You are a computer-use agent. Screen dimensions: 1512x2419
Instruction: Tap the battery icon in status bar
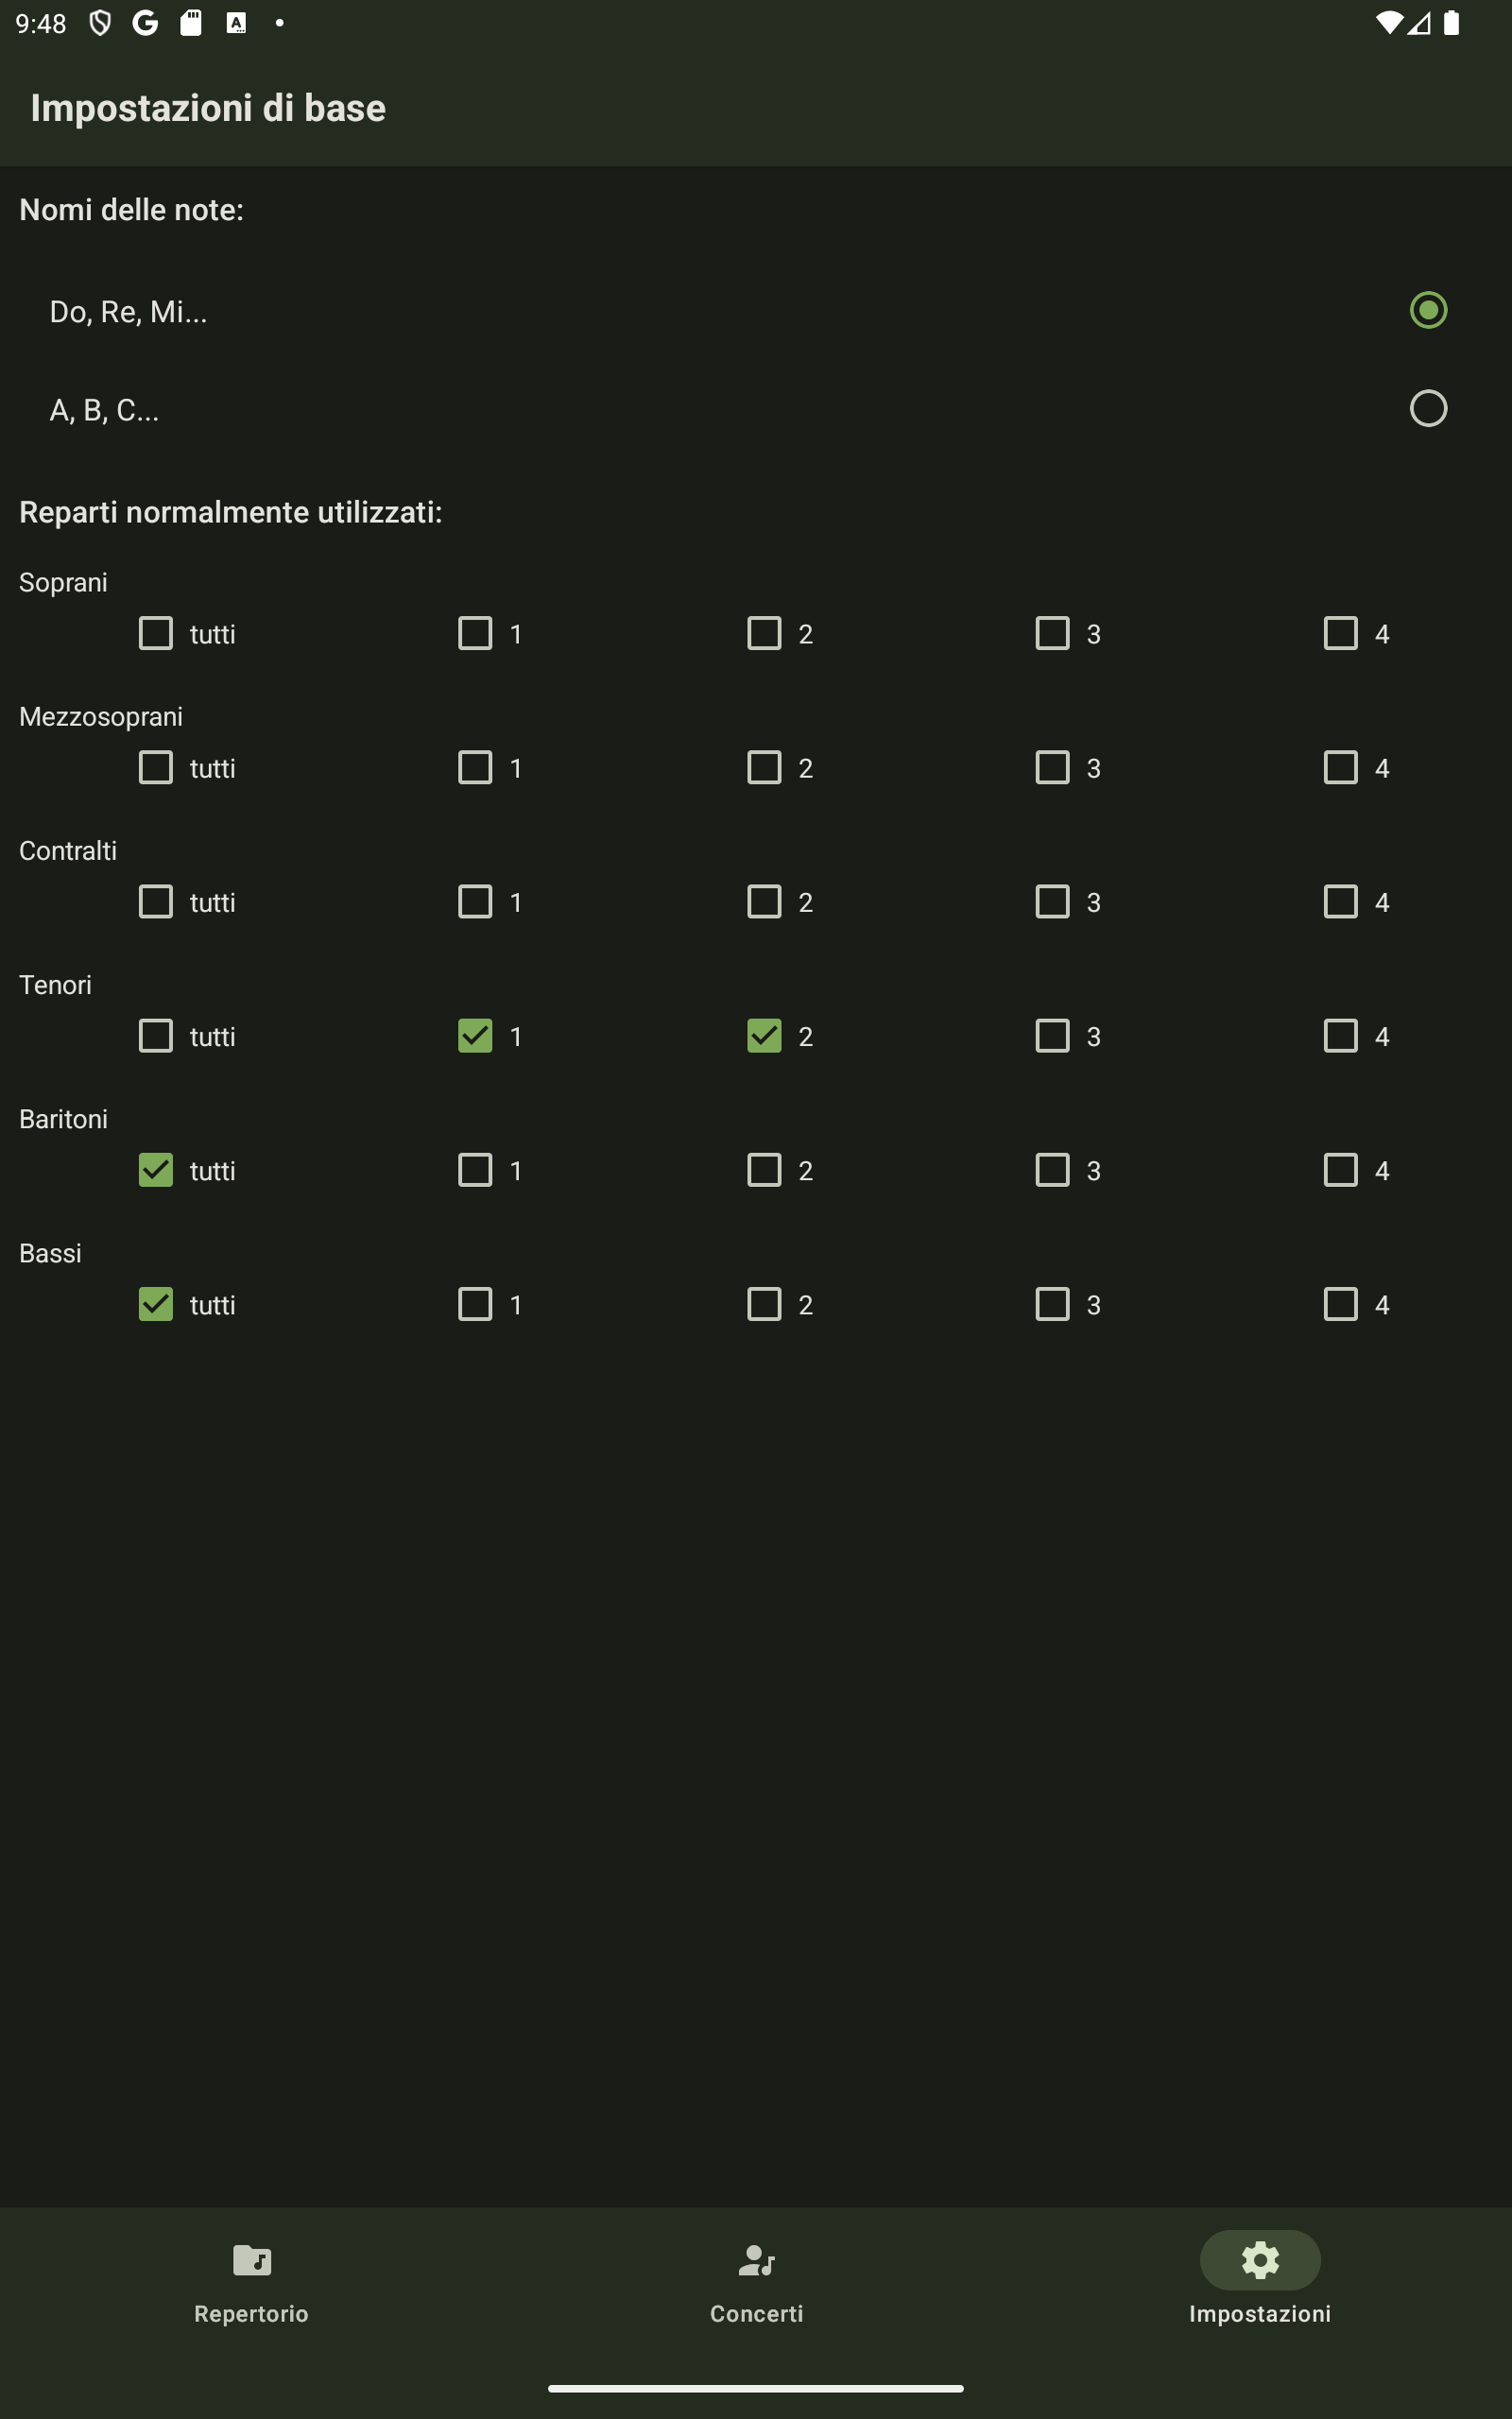pyautogui.click(x=1451, y=23)
